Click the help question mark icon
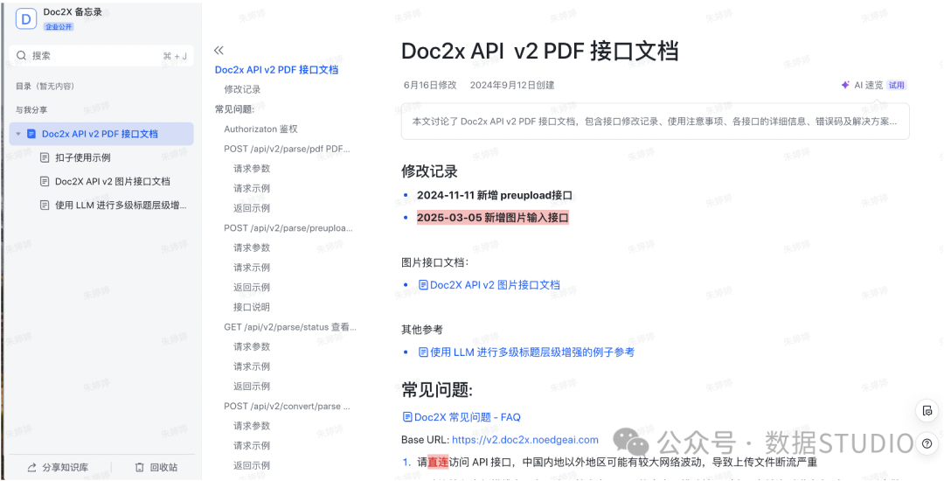The image size is (944, 481). [927, 443]
